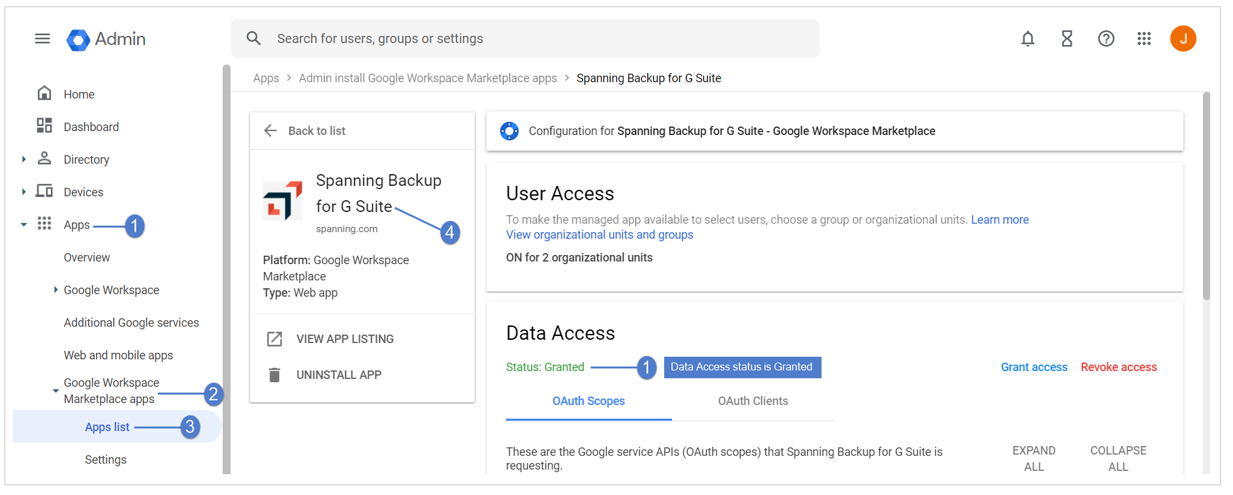Open View organizational units and groups
The height and width of the screenshot is (495, 1233).
click(600, 235)
